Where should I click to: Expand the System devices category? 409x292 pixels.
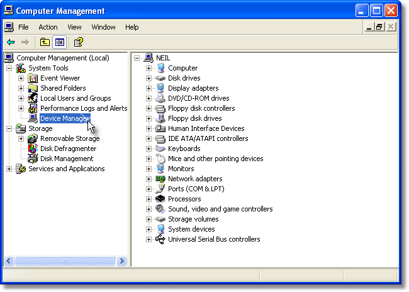pos(148,229)
